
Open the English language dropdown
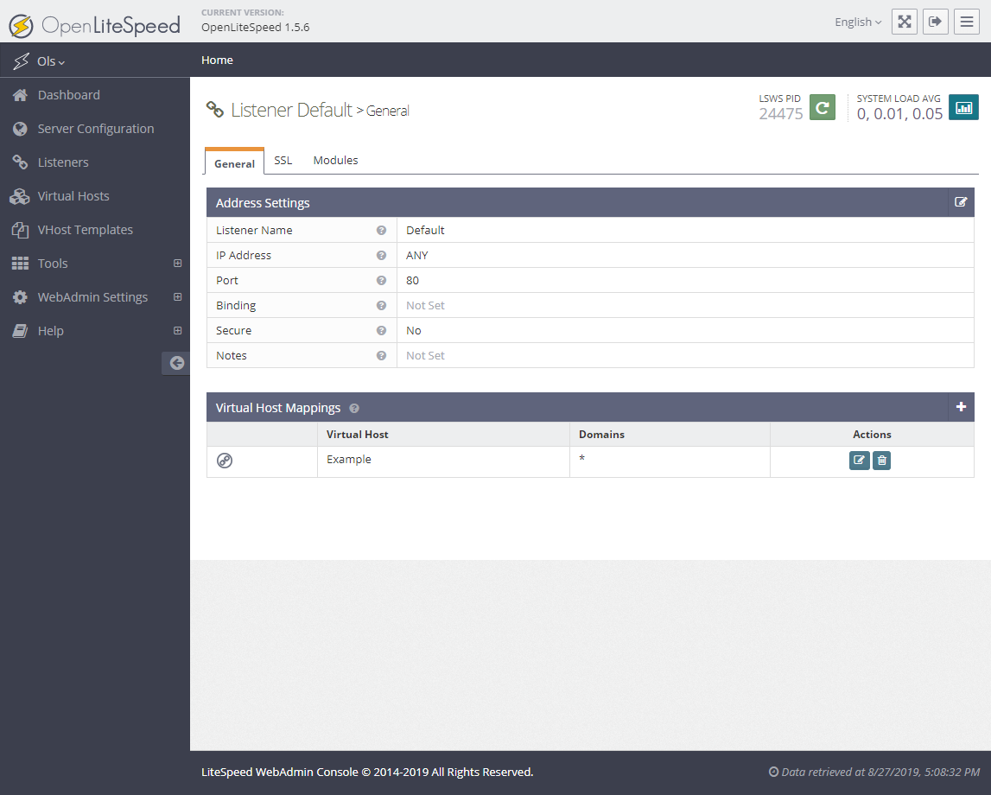(x=858, y=22)
